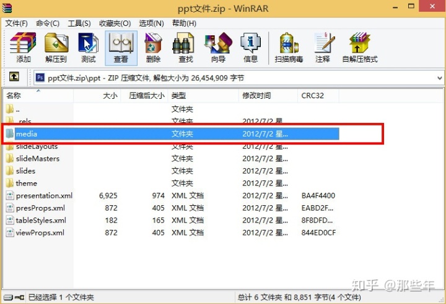
Task: Expand the archive path dropdown arrow
Action: 439,78
